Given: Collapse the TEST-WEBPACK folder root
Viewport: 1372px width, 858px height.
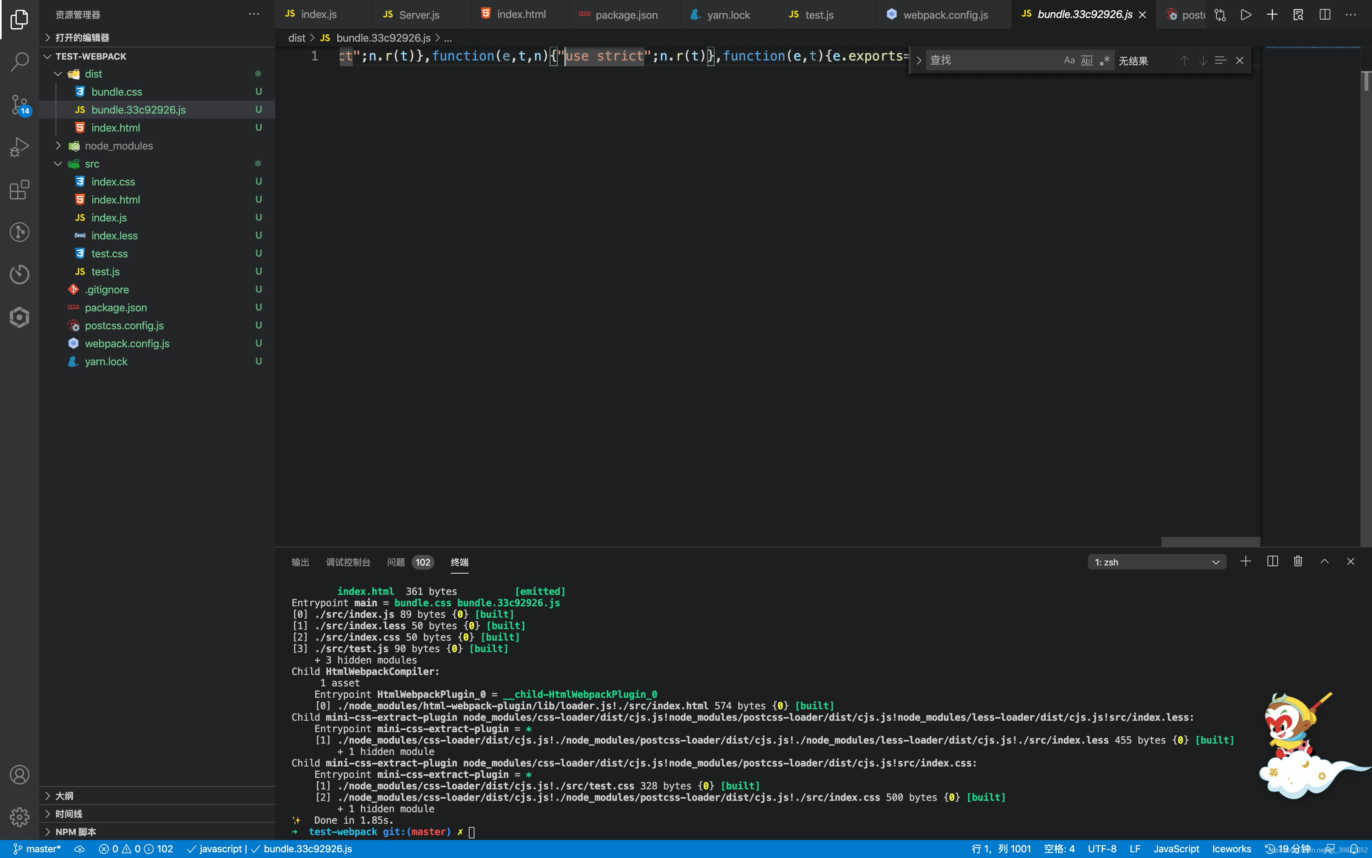Looking at the screenshot, I should pos(157,56).
